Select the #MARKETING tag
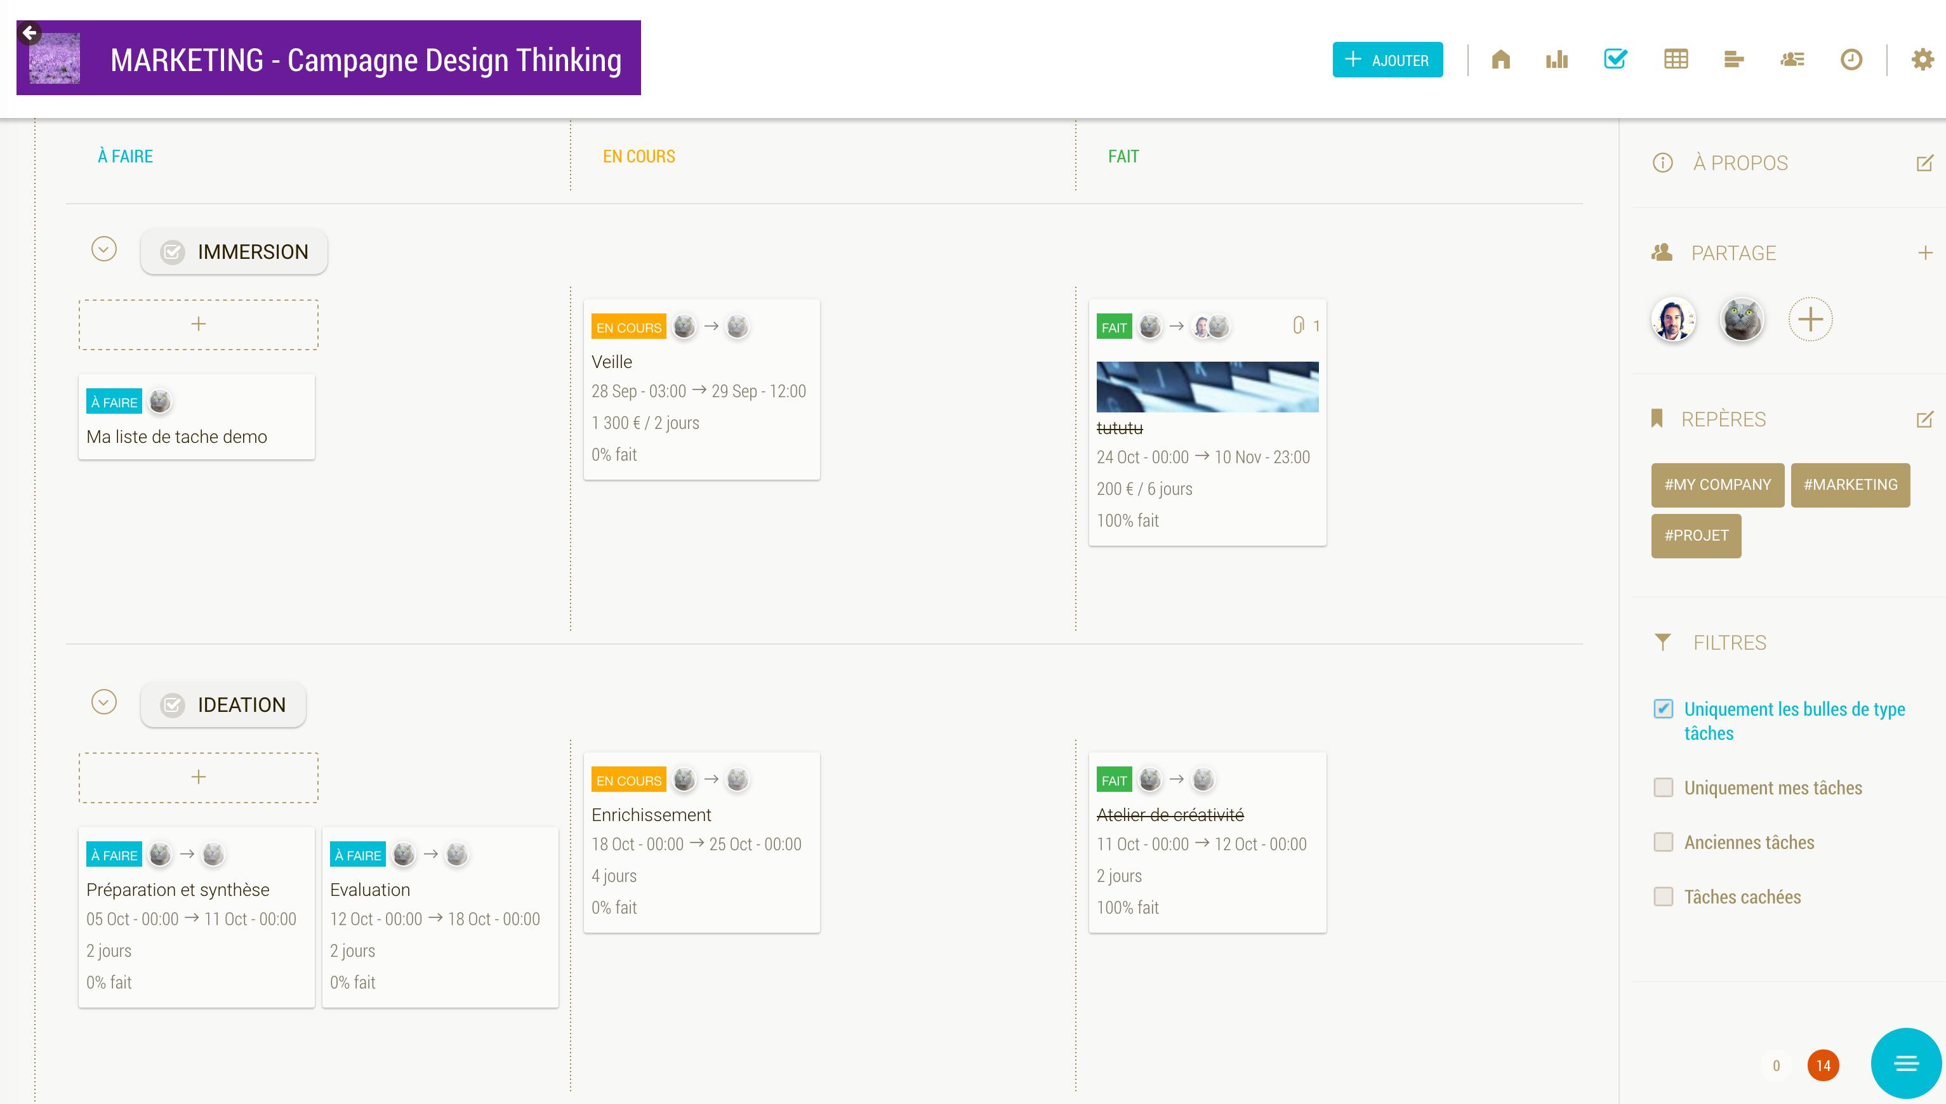 pos(1850,485)
